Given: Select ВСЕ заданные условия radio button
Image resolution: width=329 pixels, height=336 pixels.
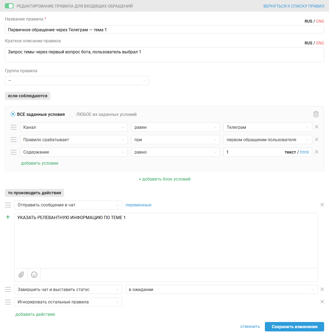Looking at the screenshot, I should point(13,114).
